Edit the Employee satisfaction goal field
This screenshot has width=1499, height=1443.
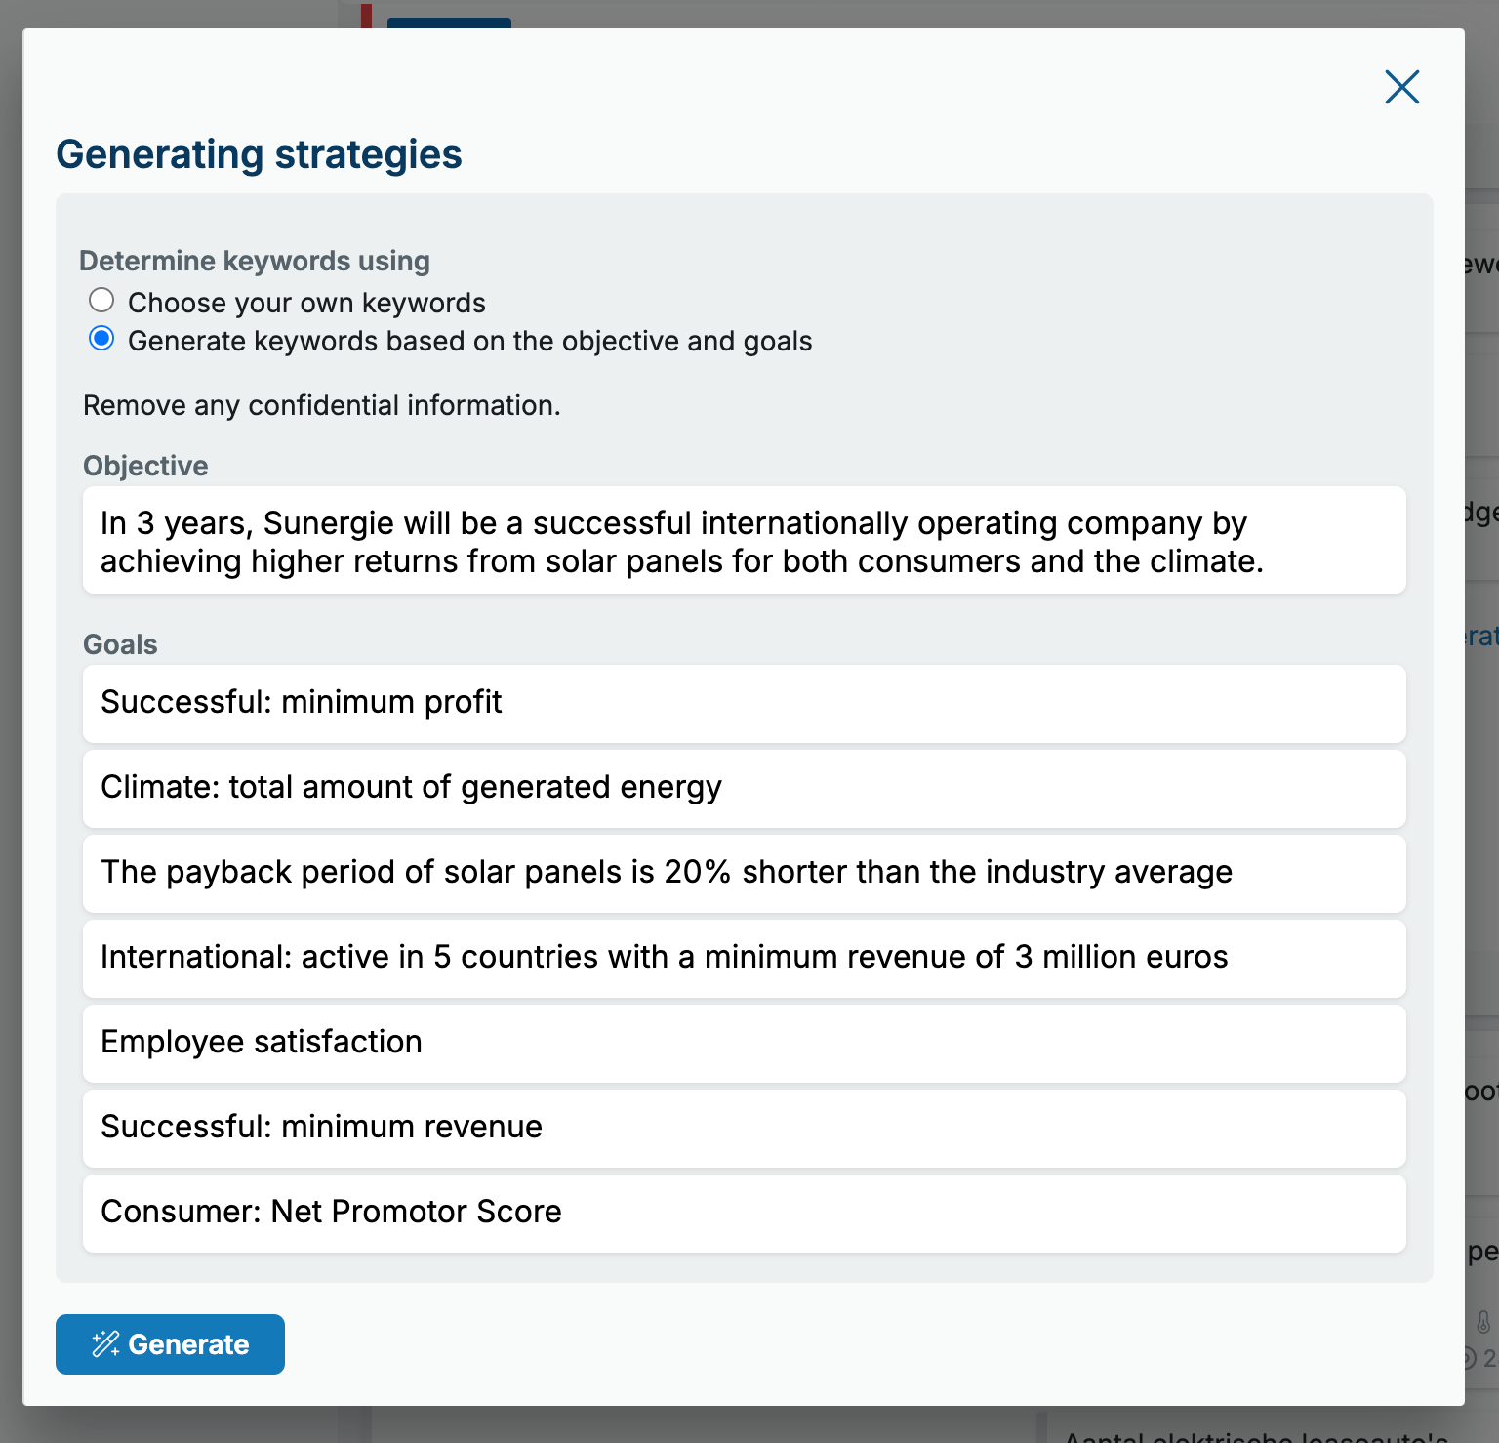[744, 1043]
